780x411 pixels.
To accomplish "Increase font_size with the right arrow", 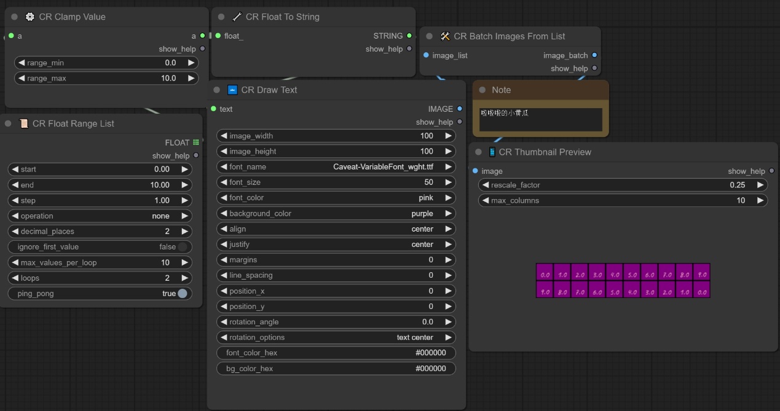I will [448, 182].
